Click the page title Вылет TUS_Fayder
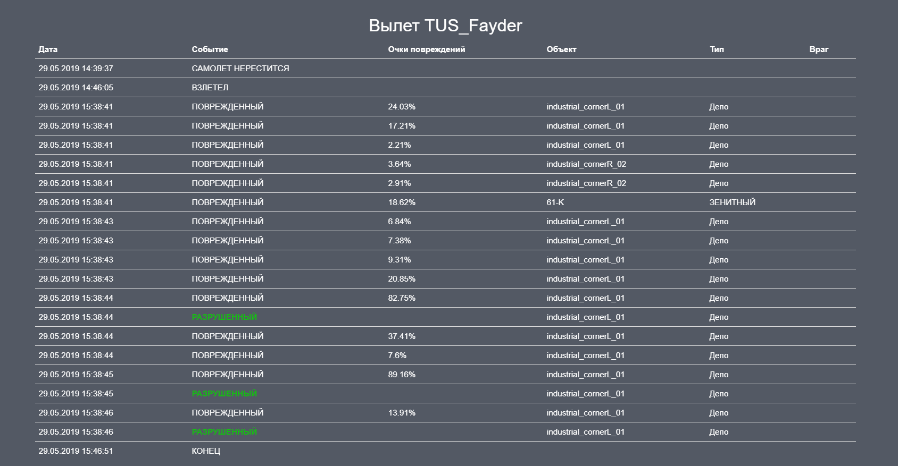Screen dimensions: 898x466 coord(445,26)
